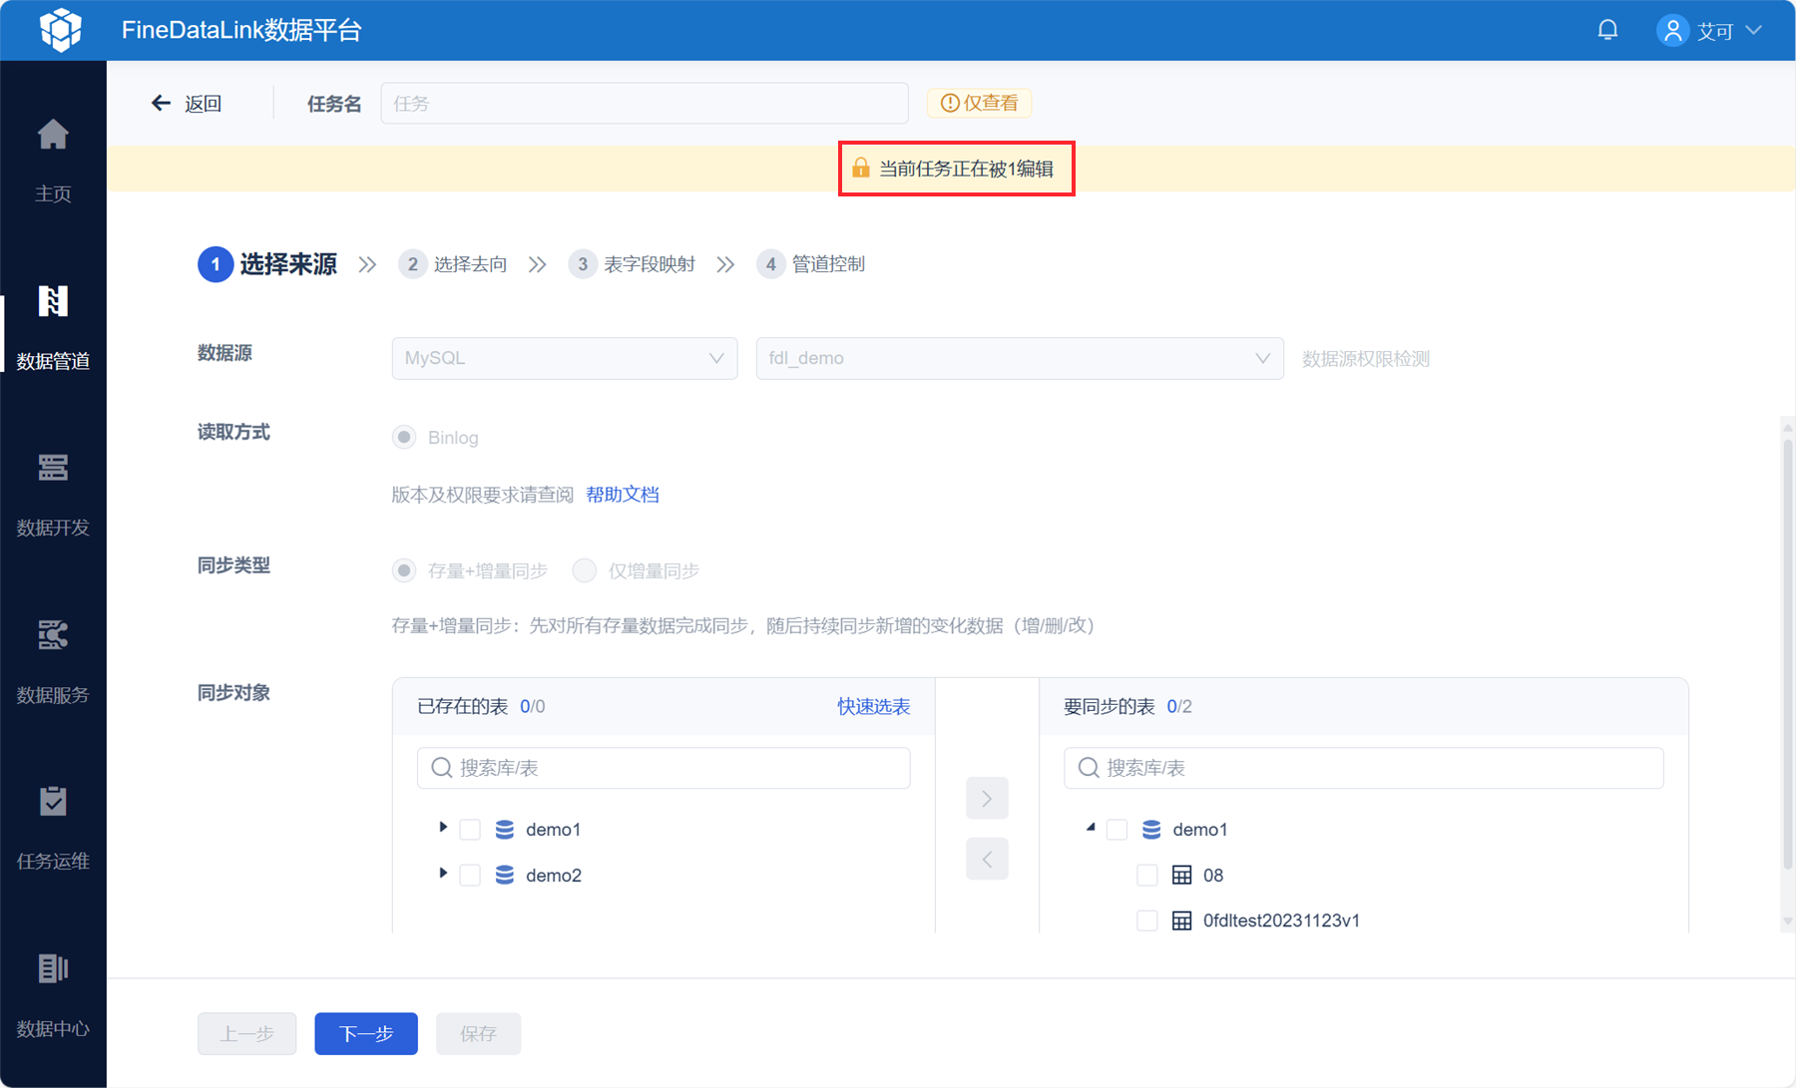
Task: Go to 主页 home in sidebar
Action: 53,161
